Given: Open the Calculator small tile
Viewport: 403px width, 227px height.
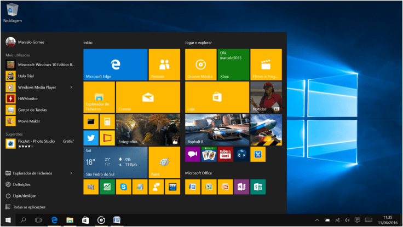Looking at the screenshot, I should [107, 121].
